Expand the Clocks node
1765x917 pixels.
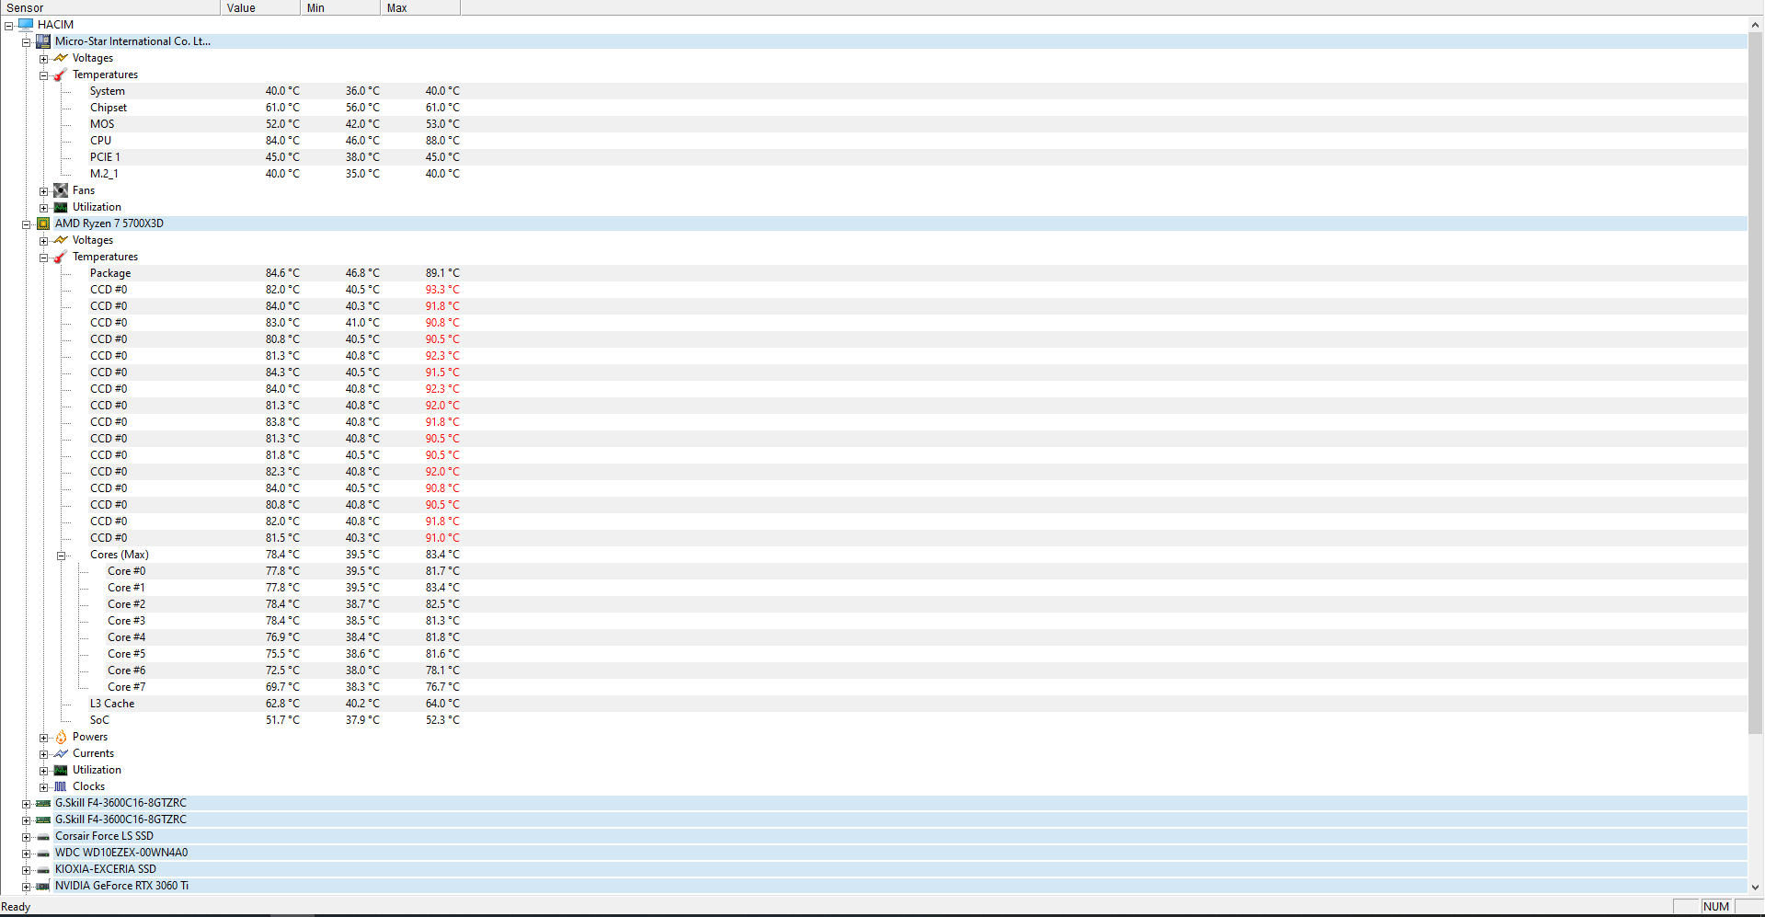(44, 787)
